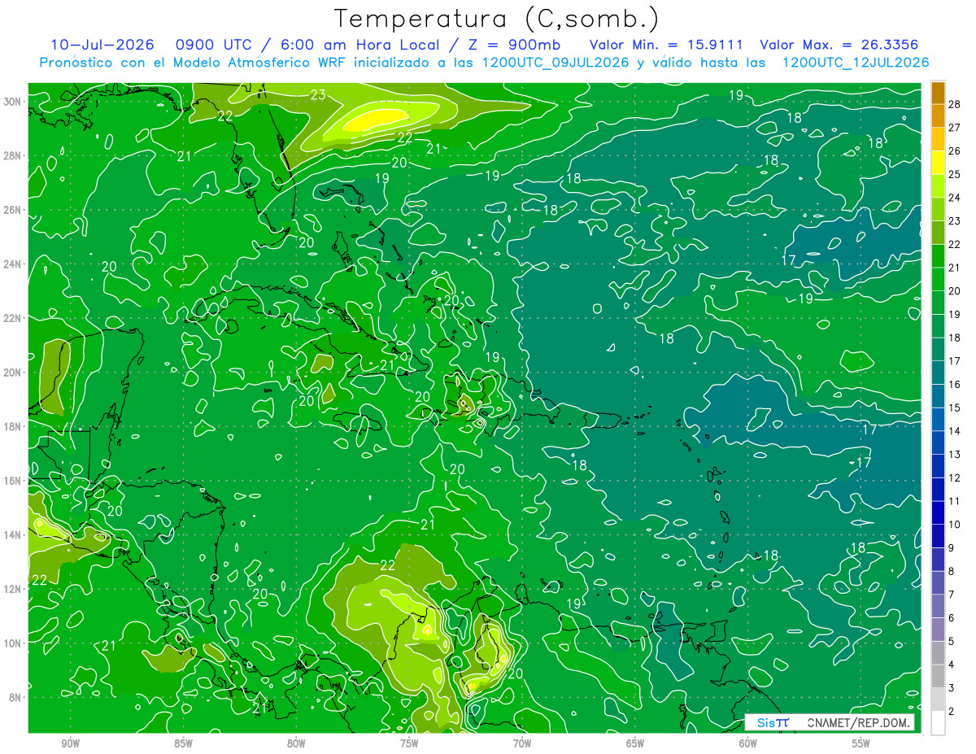The height and width of the screenshot is (754, 976).
Task: Pick the yellow swatch between 26 and 25
Action: 938,163
